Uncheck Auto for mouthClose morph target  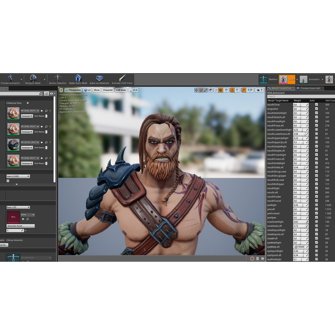click(316, 105)
